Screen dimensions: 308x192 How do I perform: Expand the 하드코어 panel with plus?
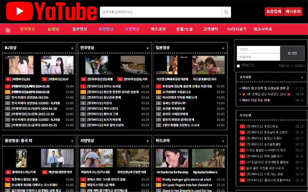223,141
